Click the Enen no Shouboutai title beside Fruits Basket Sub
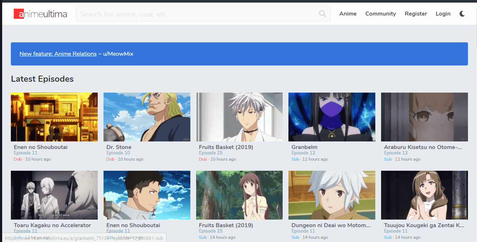This screenshot has height=242, width=477. click(x=133, y=225)
